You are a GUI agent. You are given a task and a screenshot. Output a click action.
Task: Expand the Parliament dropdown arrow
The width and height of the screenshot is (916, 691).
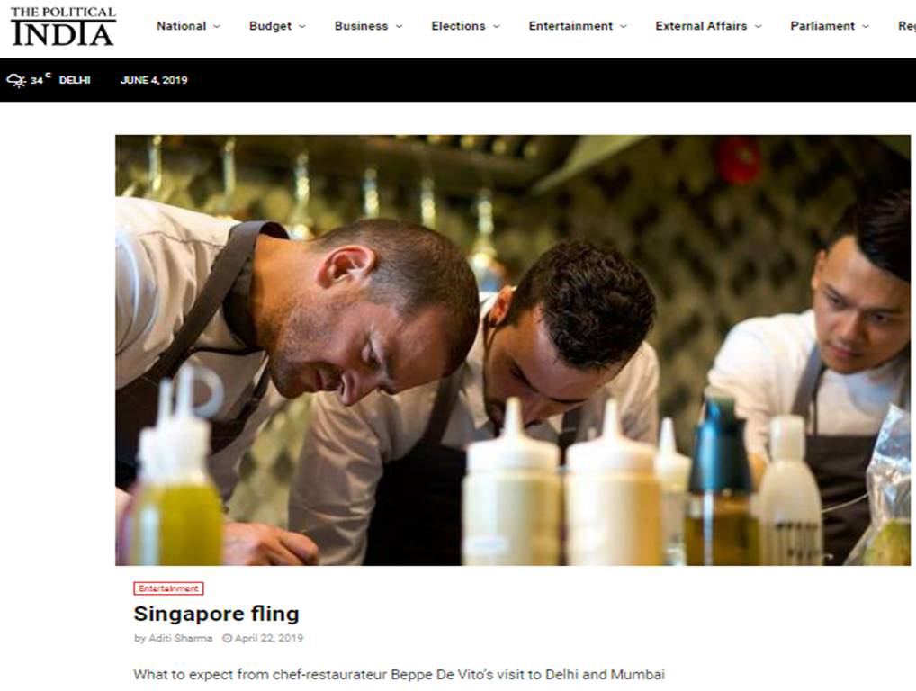point(866,26)
